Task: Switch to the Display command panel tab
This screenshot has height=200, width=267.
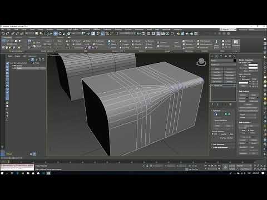Action: (x=230, y=56)
